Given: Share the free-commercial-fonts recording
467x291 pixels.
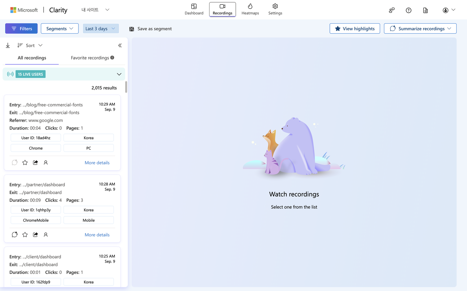Looking at the screenshot, I should click(x=35, y=163).
